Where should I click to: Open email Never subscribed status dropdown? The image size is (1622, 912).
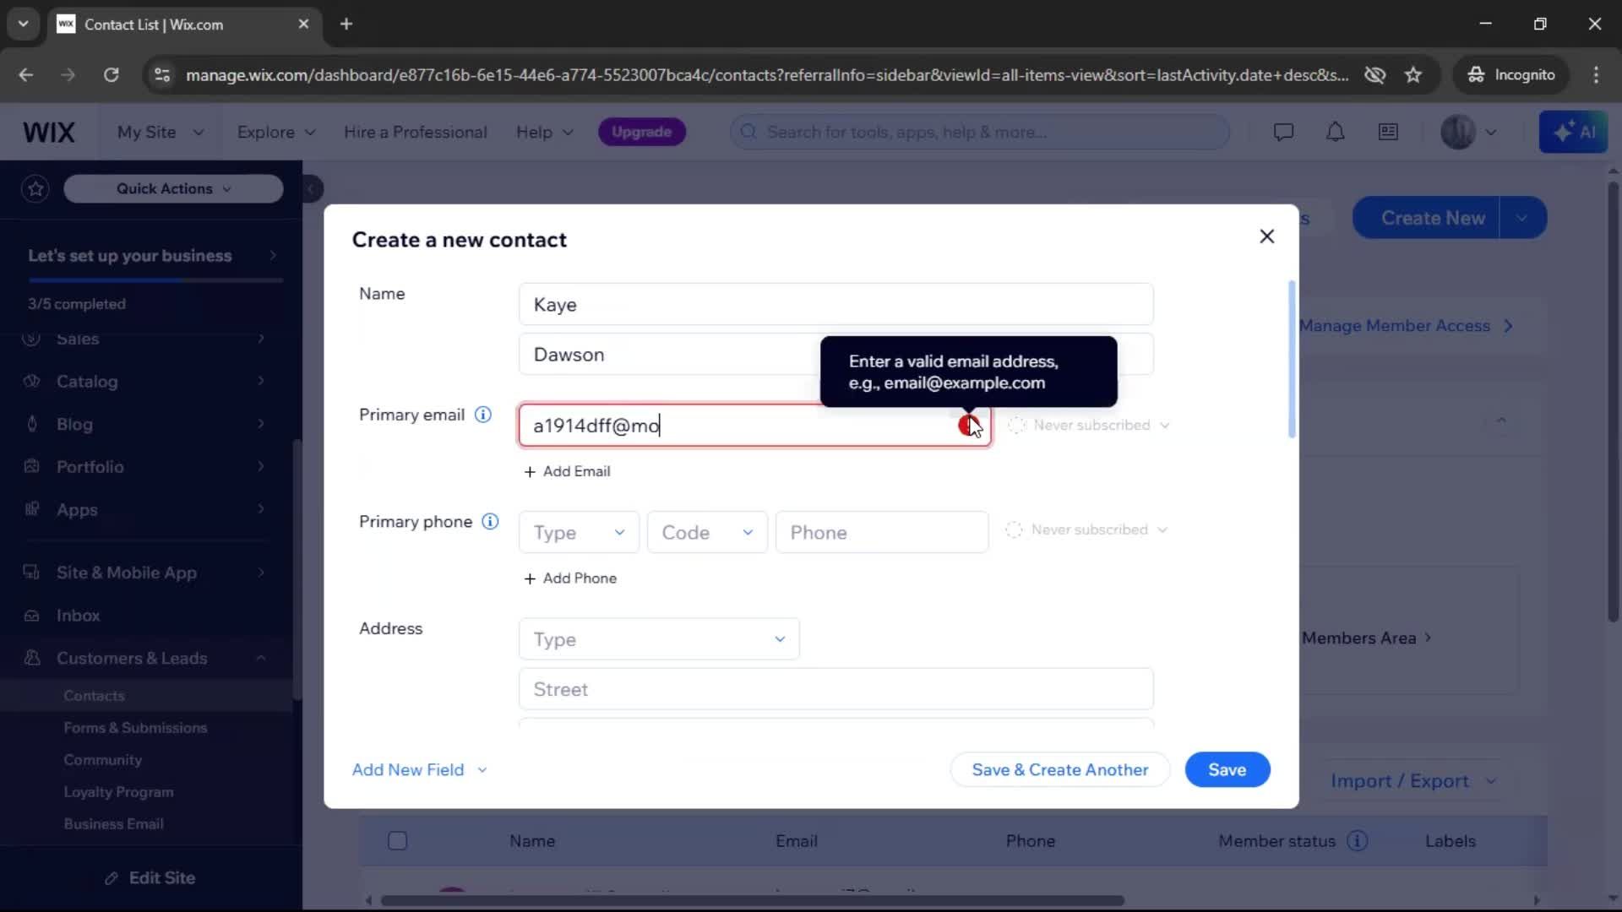[x=1089, y=425]
